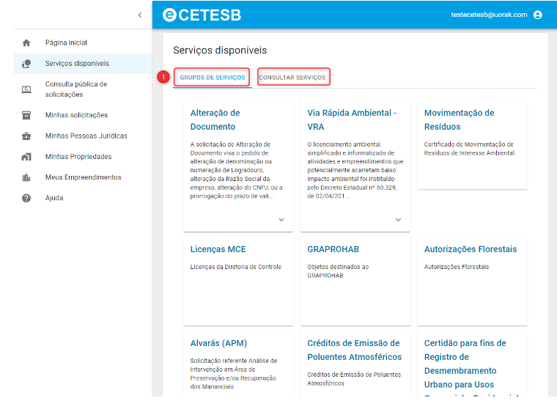Select the Autorizações Florestais card
Screen dimensions: 557x401
[x=470, y=249]
